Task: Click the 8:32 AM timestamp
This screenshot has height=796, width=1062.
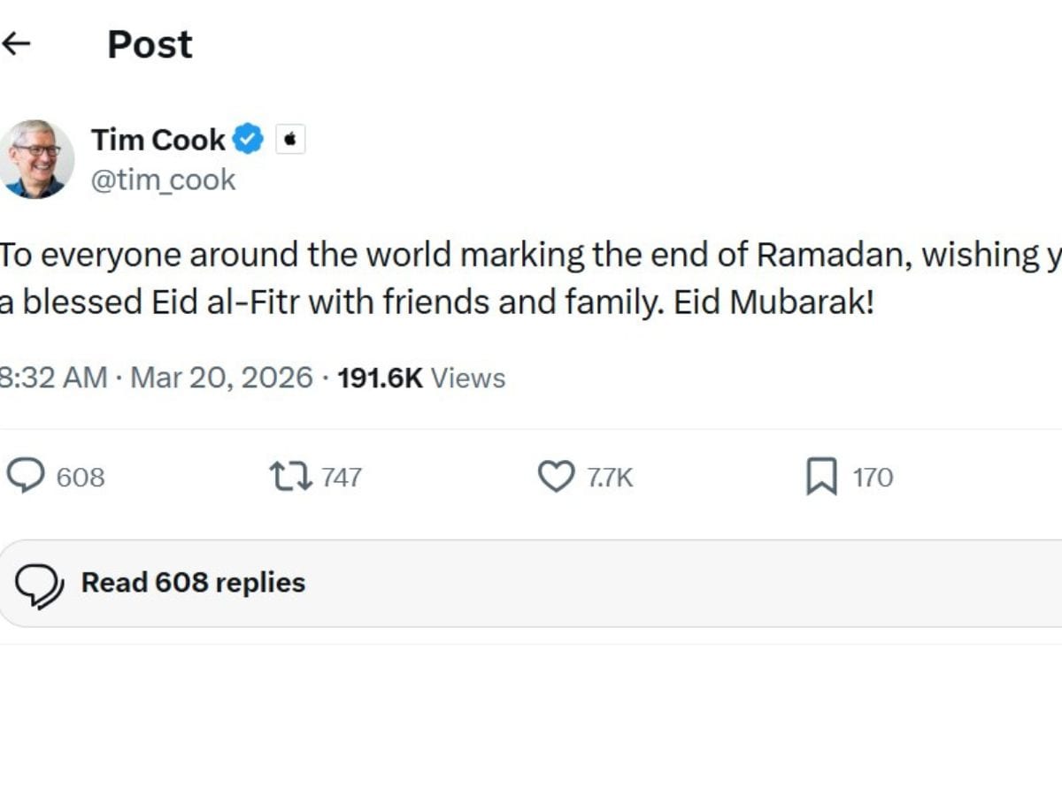Action: point(53,378)
